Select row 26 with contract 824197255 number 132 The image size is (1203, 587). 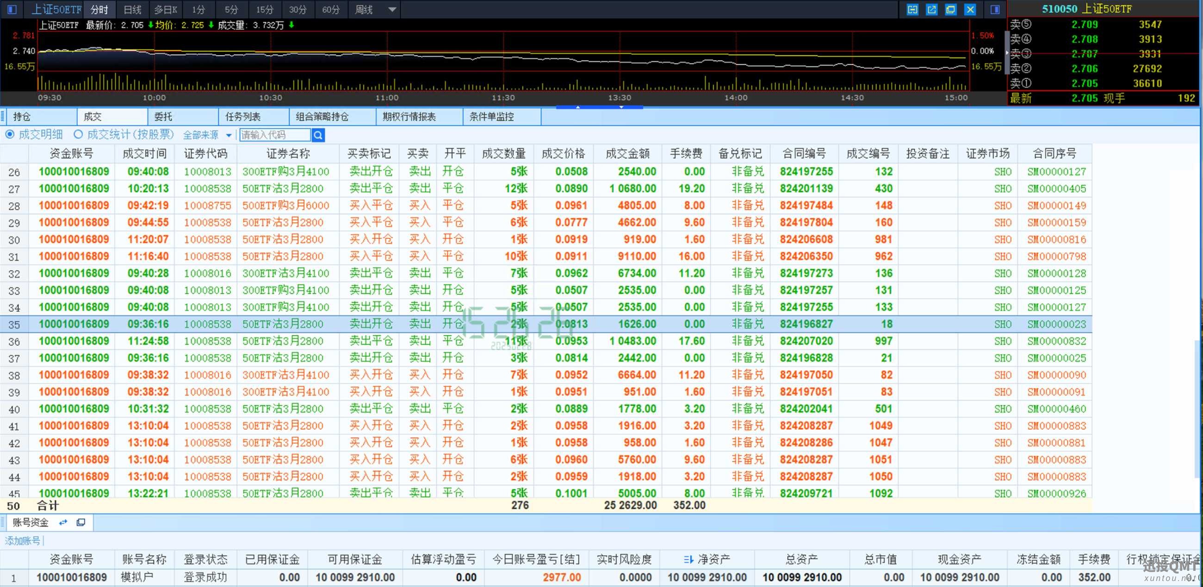(x=546, y=172)
